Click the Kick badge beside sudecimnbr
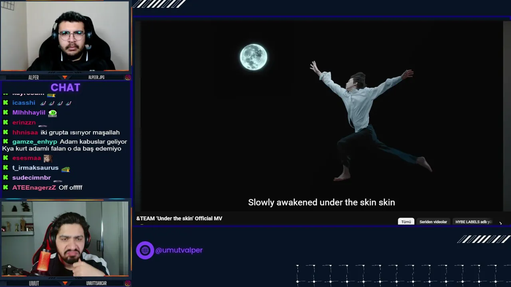 click(x=6, y=178)
